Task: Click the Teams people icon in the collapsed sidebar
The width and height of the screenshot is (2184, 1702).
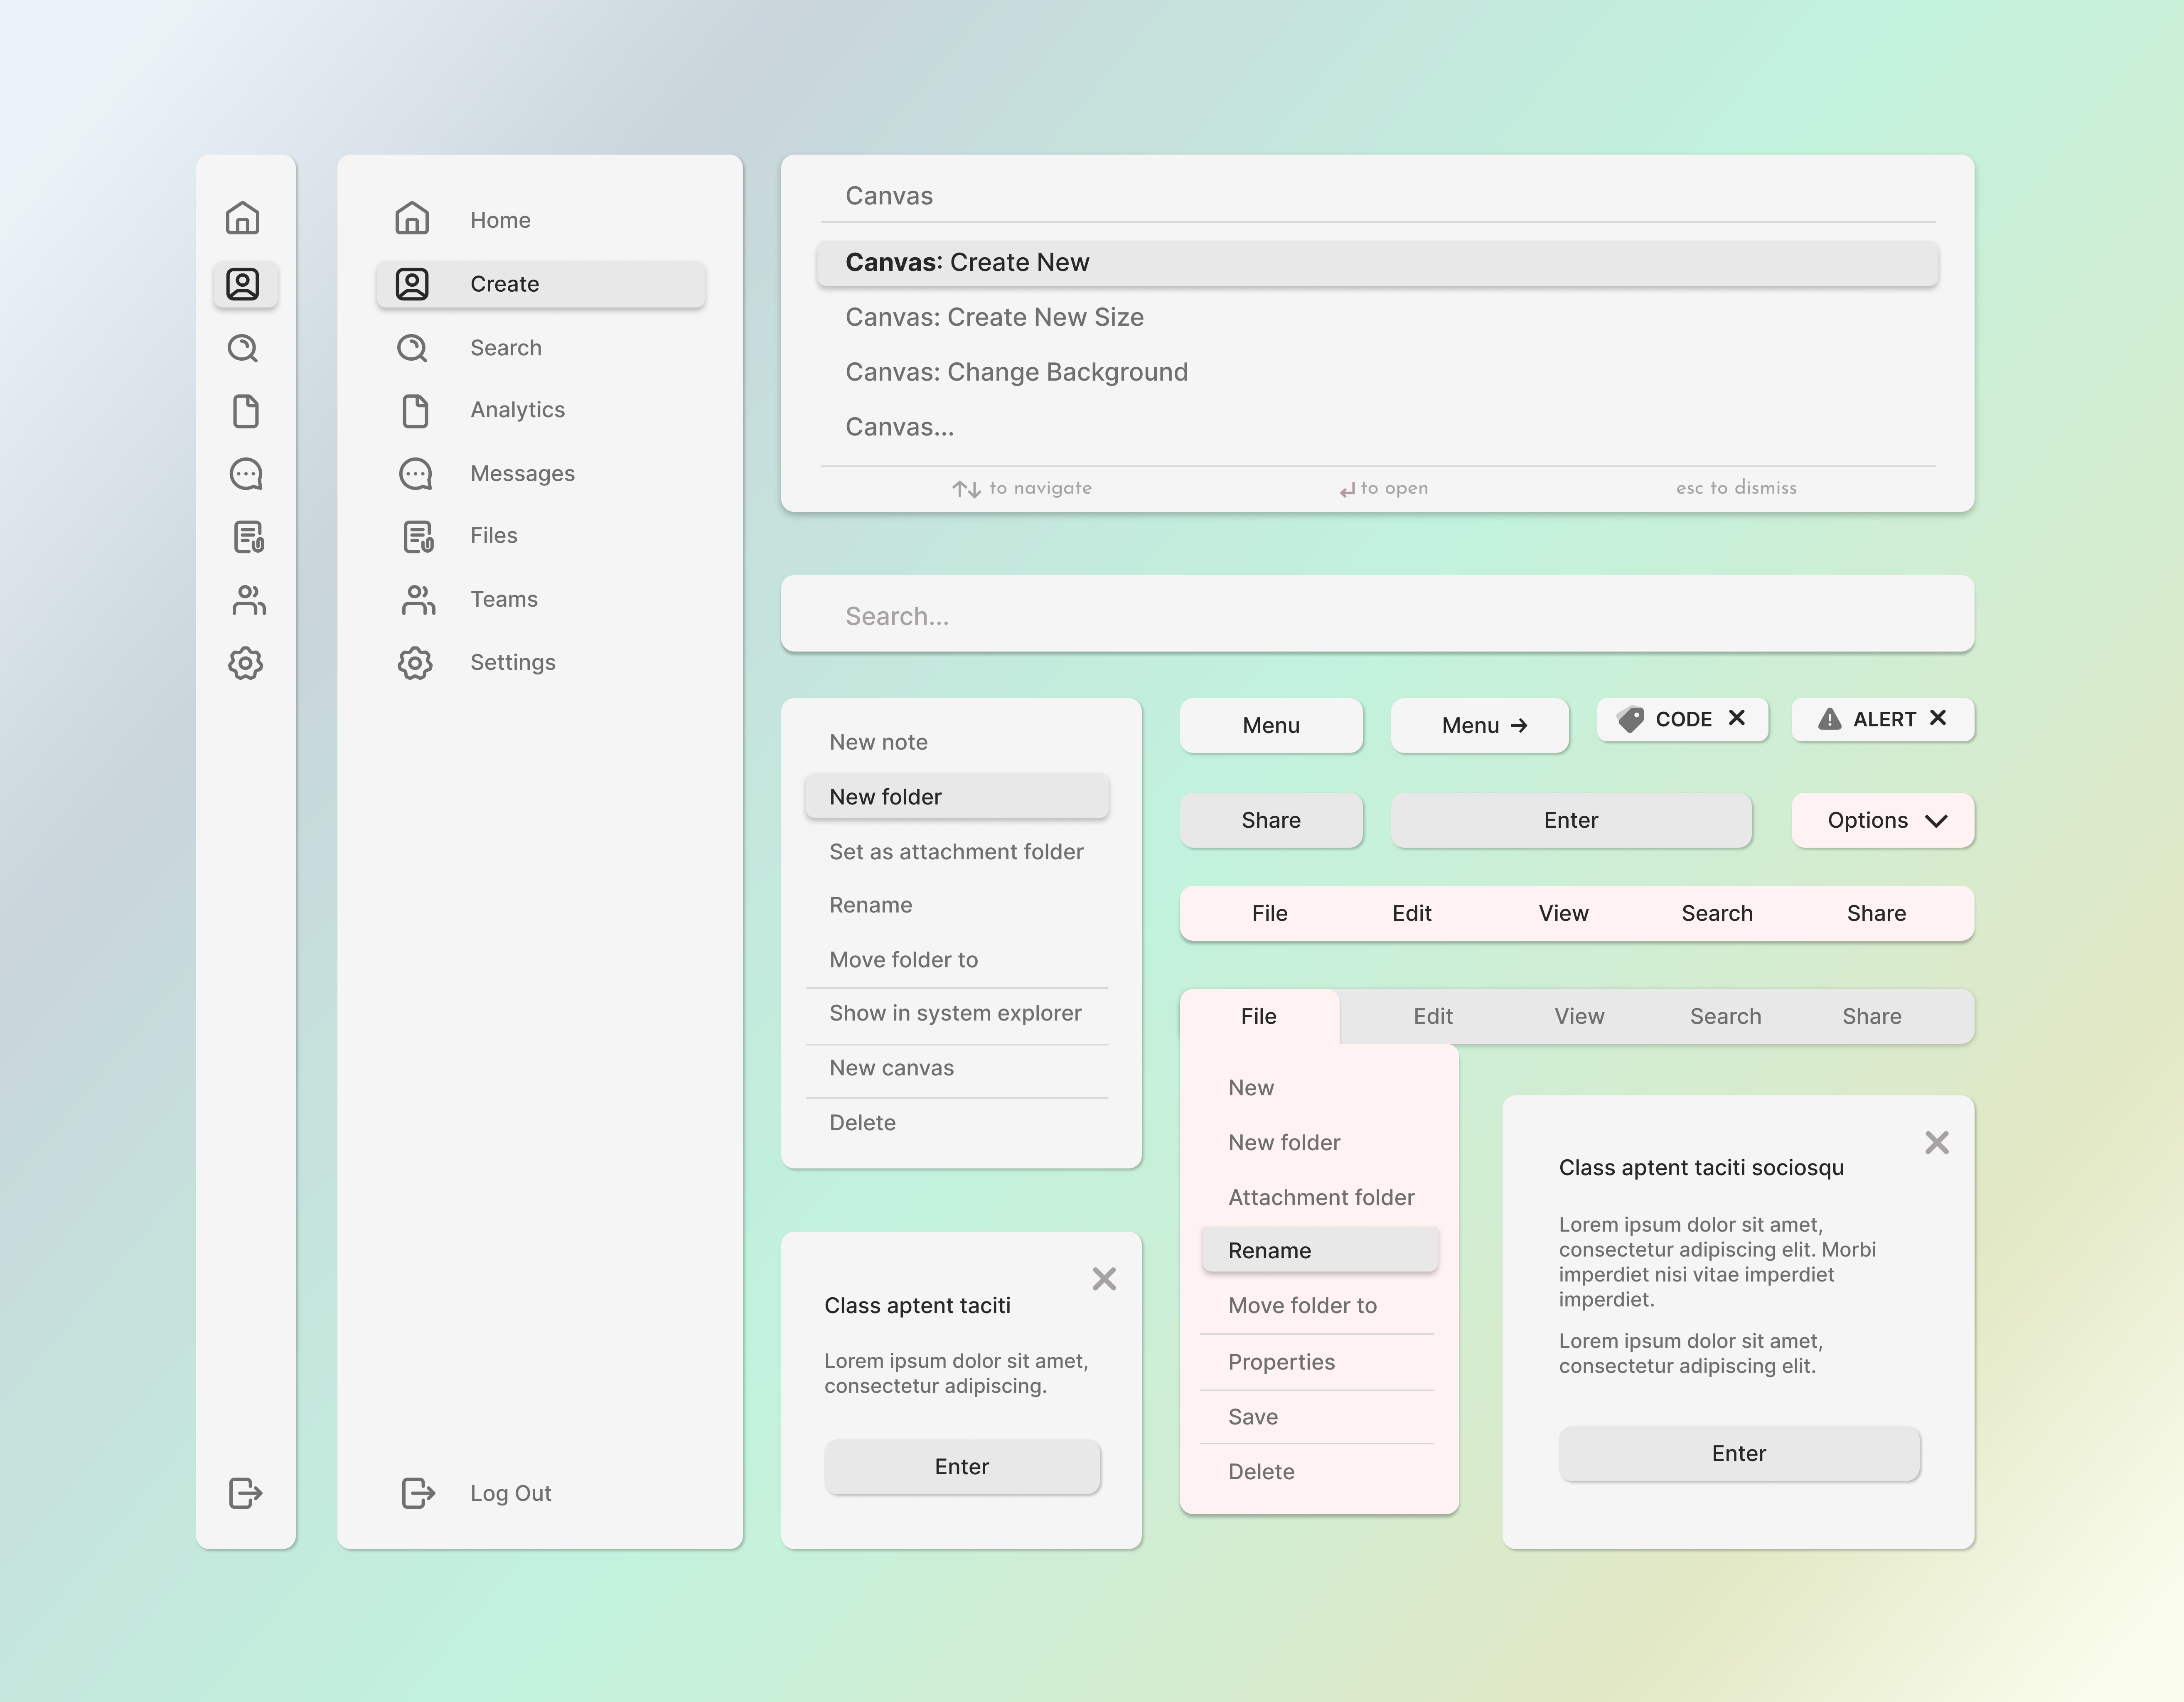Action: click(245, 600)
